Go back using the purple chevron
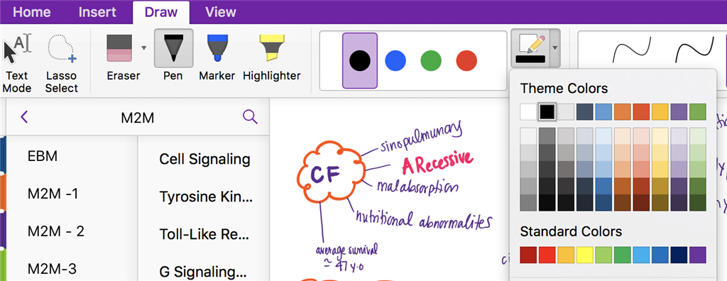 [x=25, y=117]
